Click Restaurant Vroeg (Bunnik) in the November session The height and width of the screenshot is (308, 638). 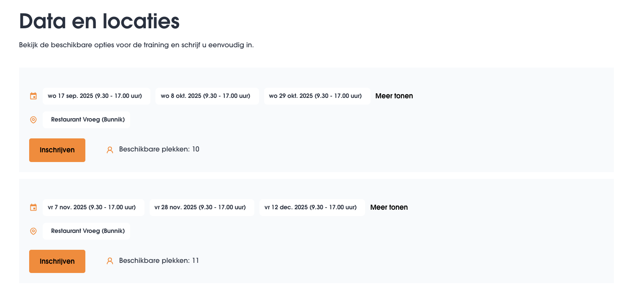87,231
